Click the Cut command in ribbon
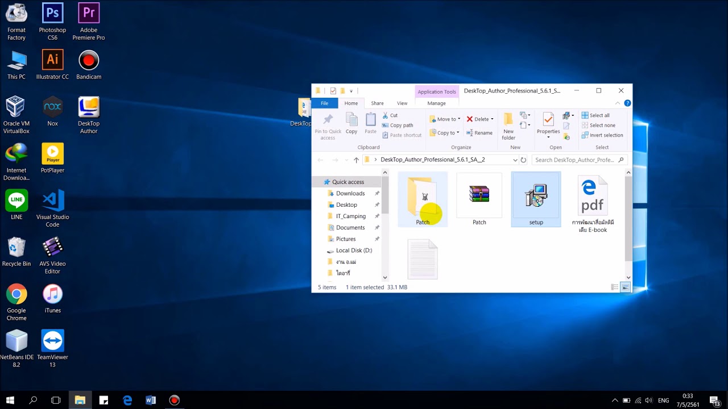728x409 pixels. point(390,115)
